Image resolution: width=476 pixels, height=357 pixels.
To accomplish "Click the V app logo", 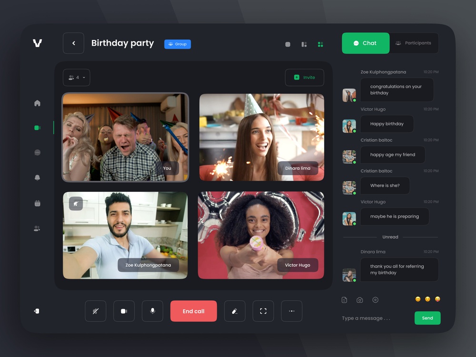I will pos(37,43).
